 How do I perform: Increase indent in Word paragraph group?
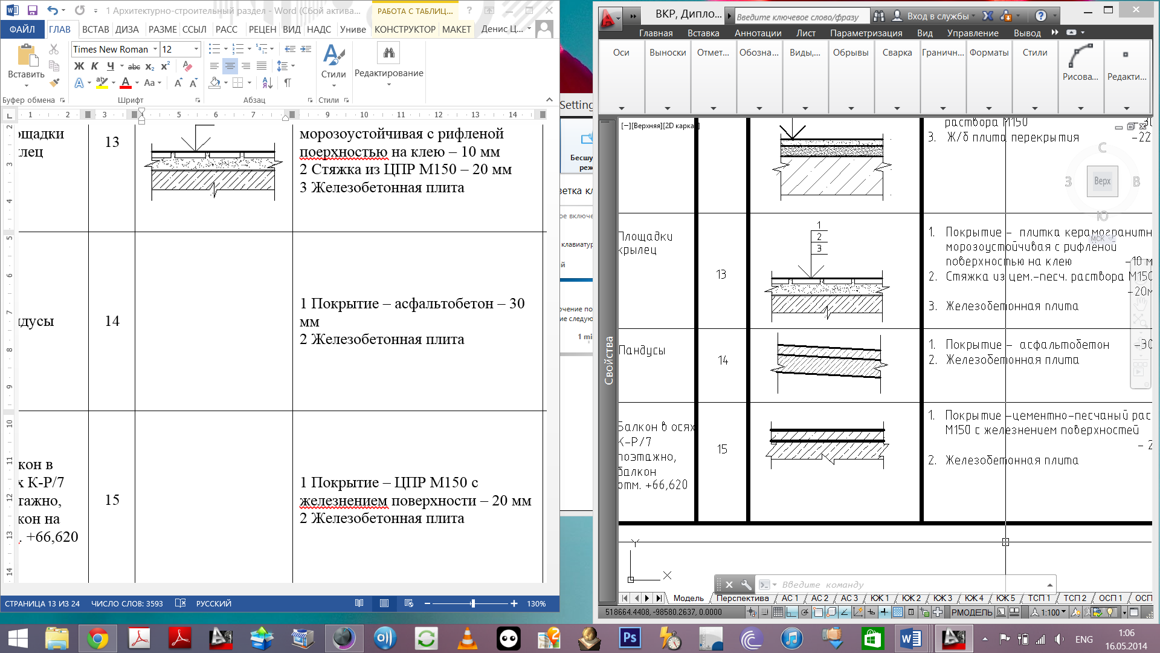point(306,49)
